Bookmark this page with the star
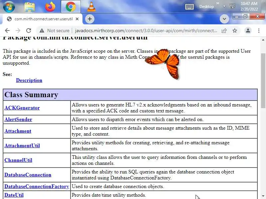This screenshot has width=266, height=199. click(235, 31)
